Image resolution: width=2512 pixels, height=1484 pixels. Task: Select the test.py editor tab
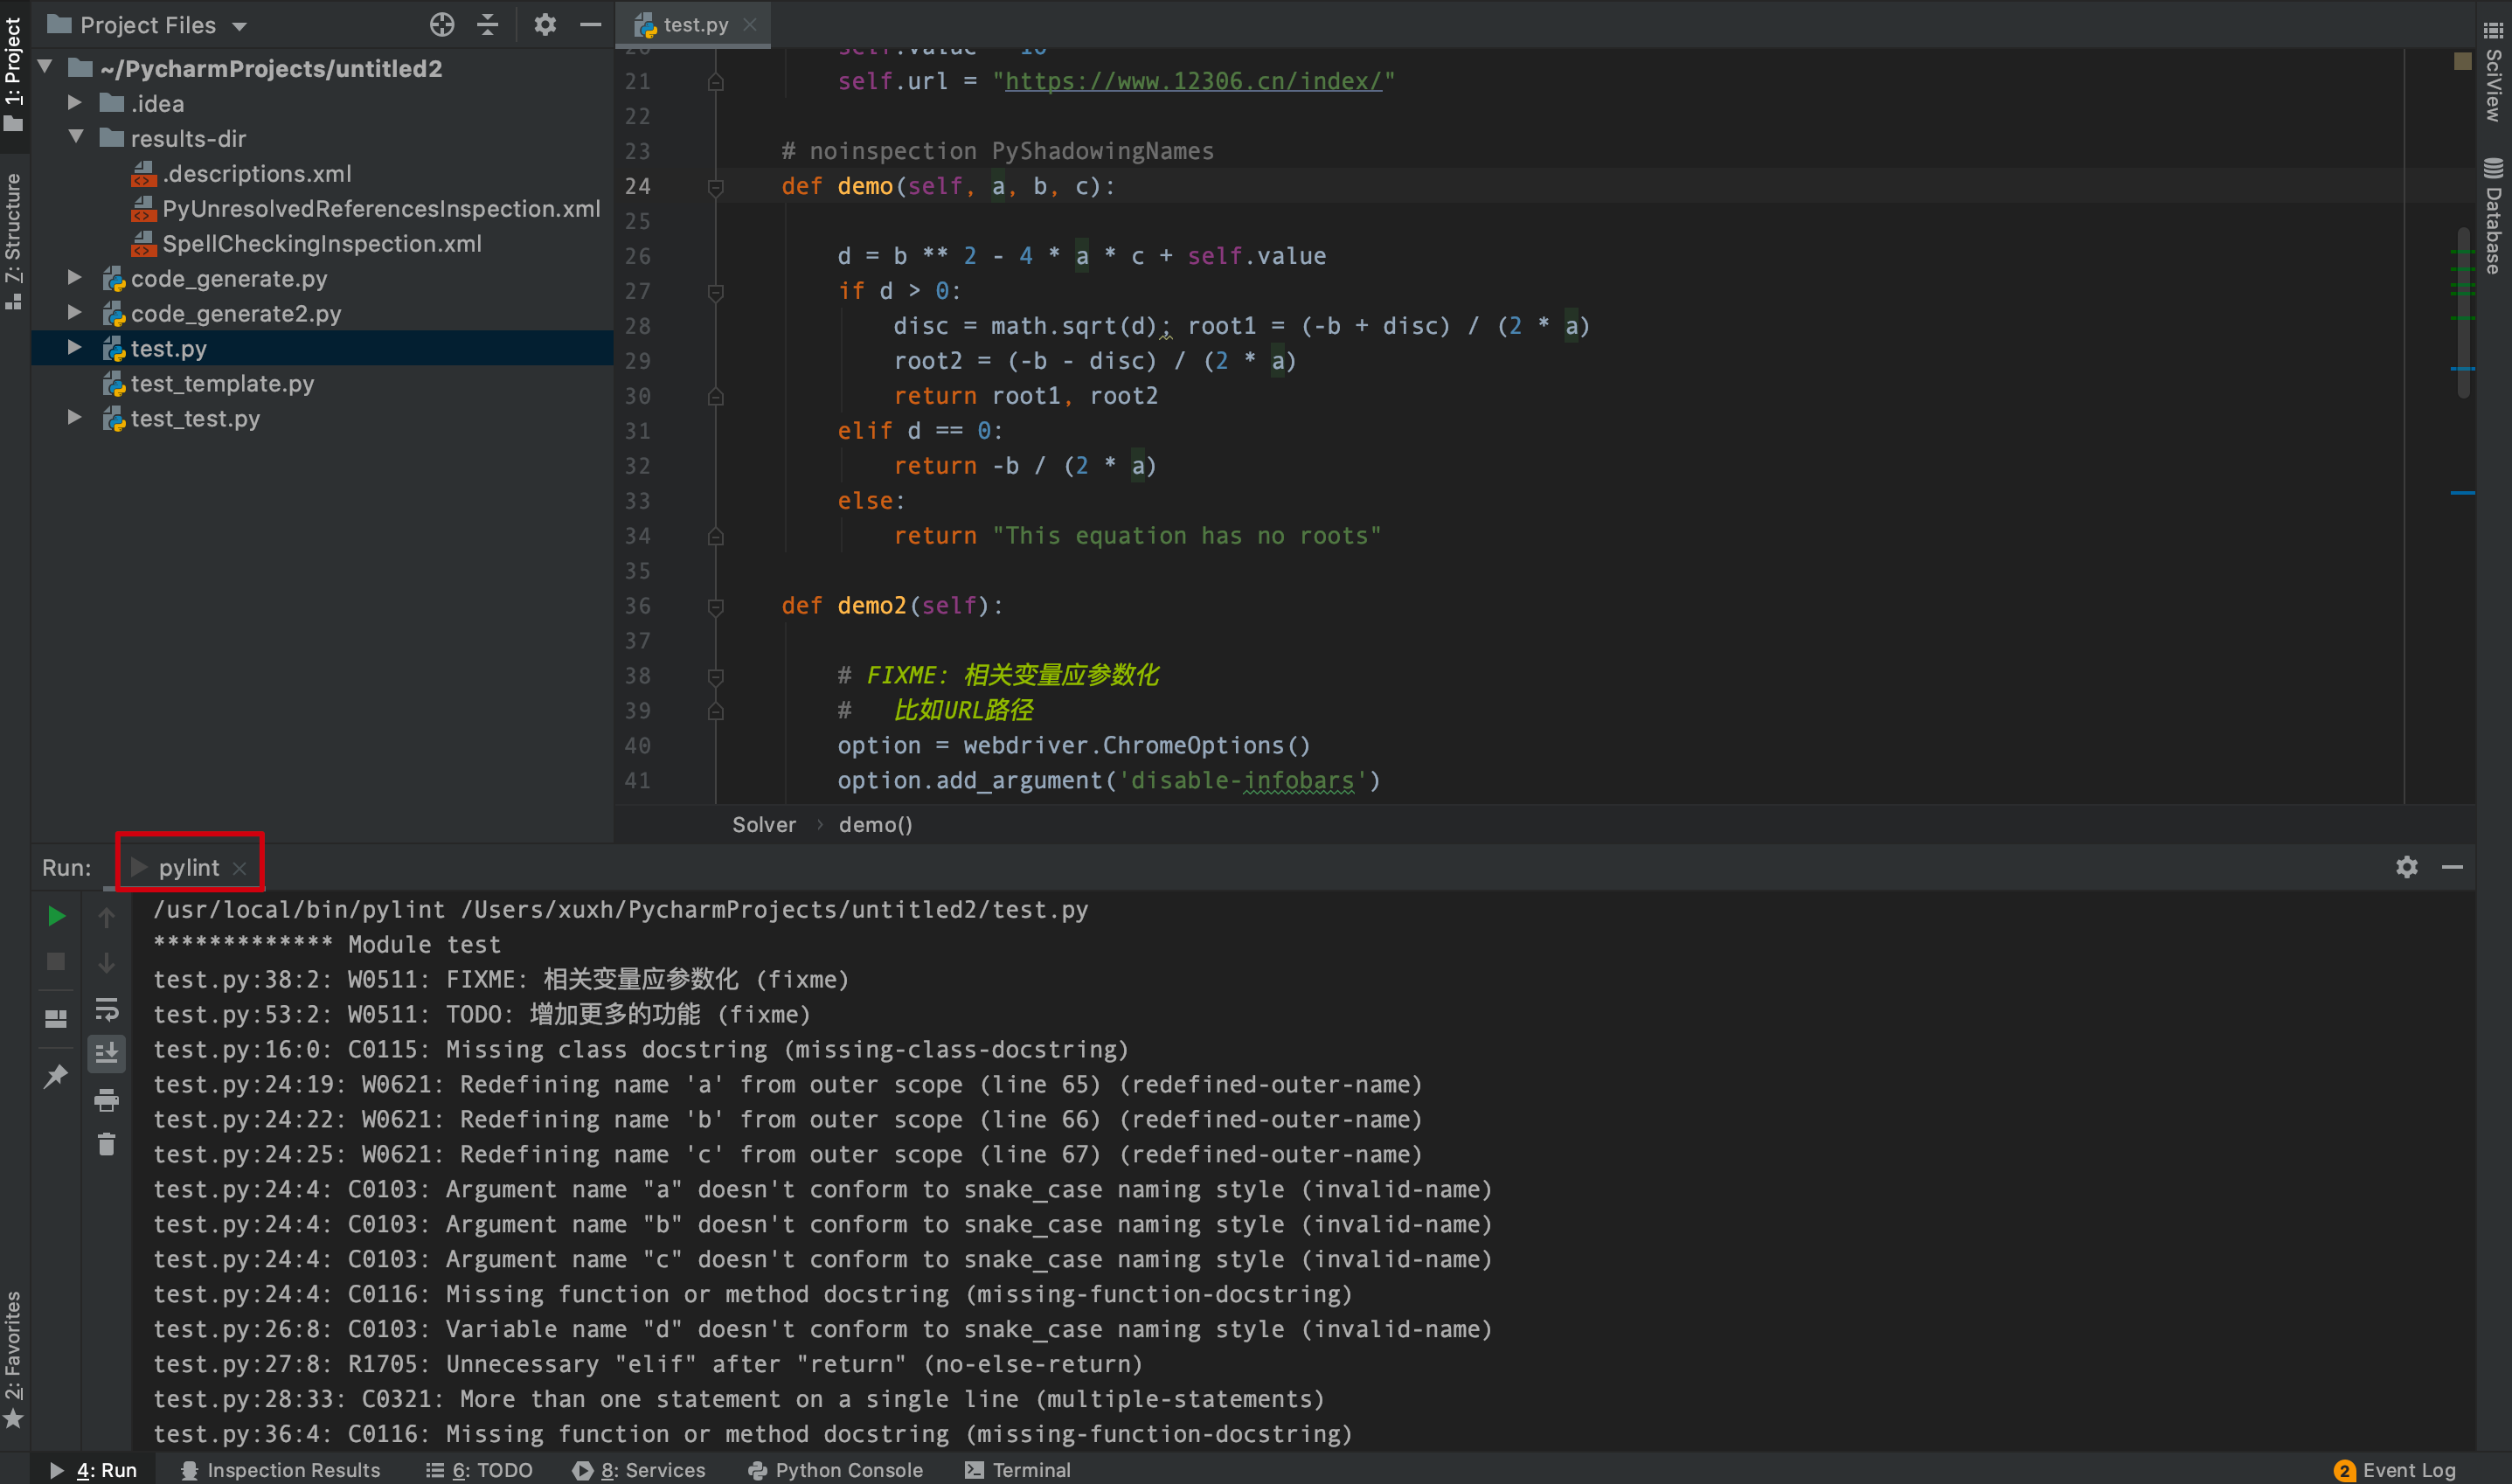(x=695, y=25)
